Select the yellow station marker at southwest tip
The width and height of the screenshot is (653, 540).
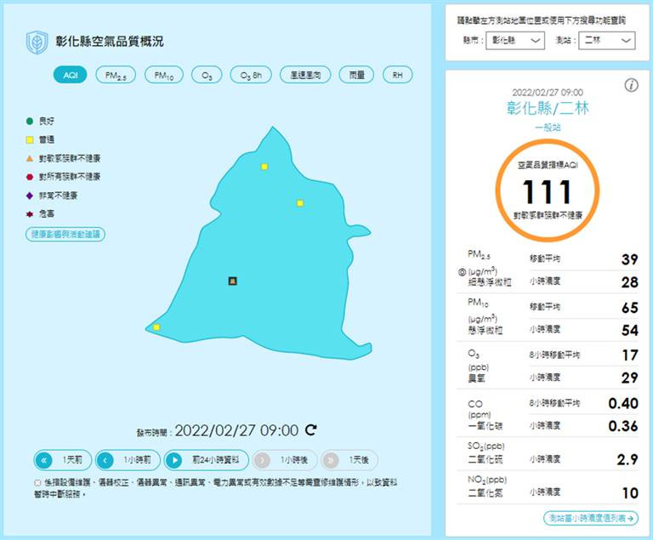(x=156, y=327)
